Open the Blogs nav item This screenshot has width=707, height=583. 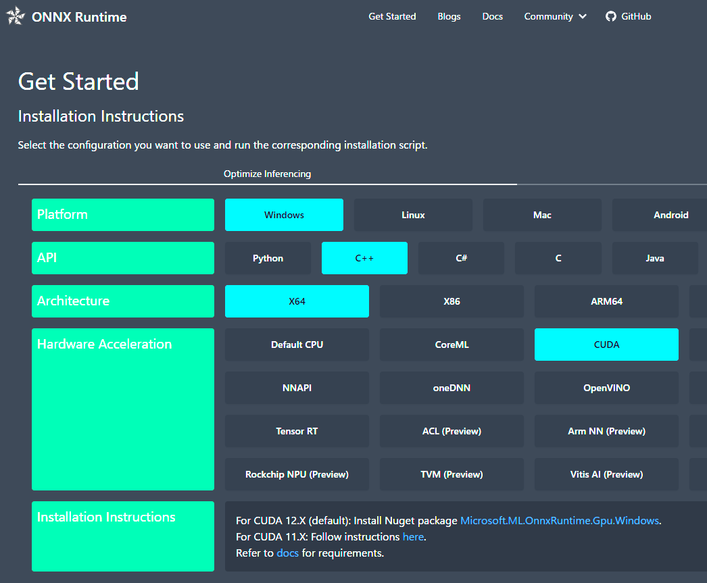tap(449, 17)
